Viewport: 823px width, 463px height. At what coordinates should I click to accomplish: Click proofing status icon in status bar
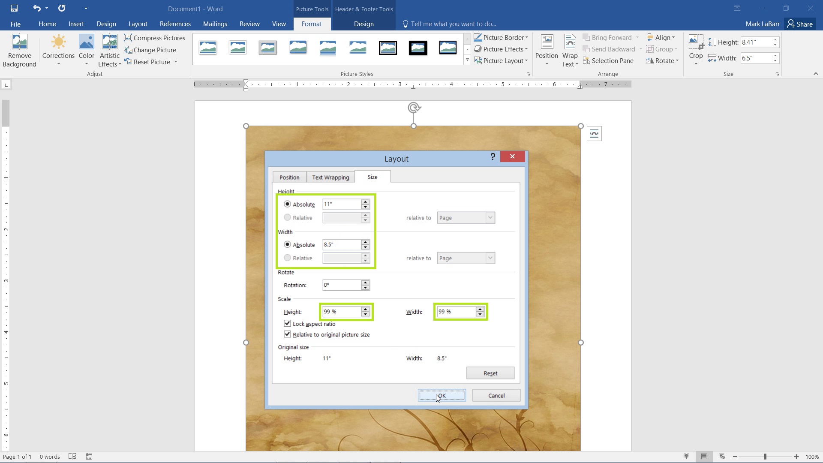click(72, 457)
